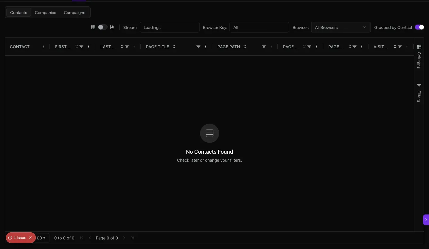Sort by the VISIT column
The image size is (429, 249).
point(395,46)
